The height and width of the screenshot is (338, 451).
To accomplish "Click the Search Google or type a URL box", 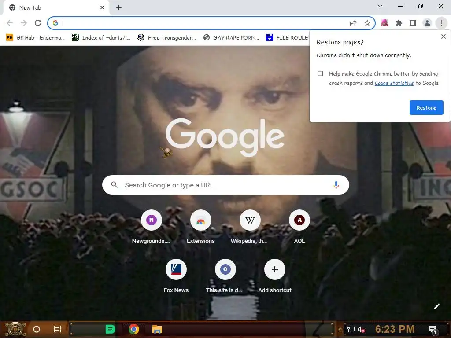I will pos(225,185).
